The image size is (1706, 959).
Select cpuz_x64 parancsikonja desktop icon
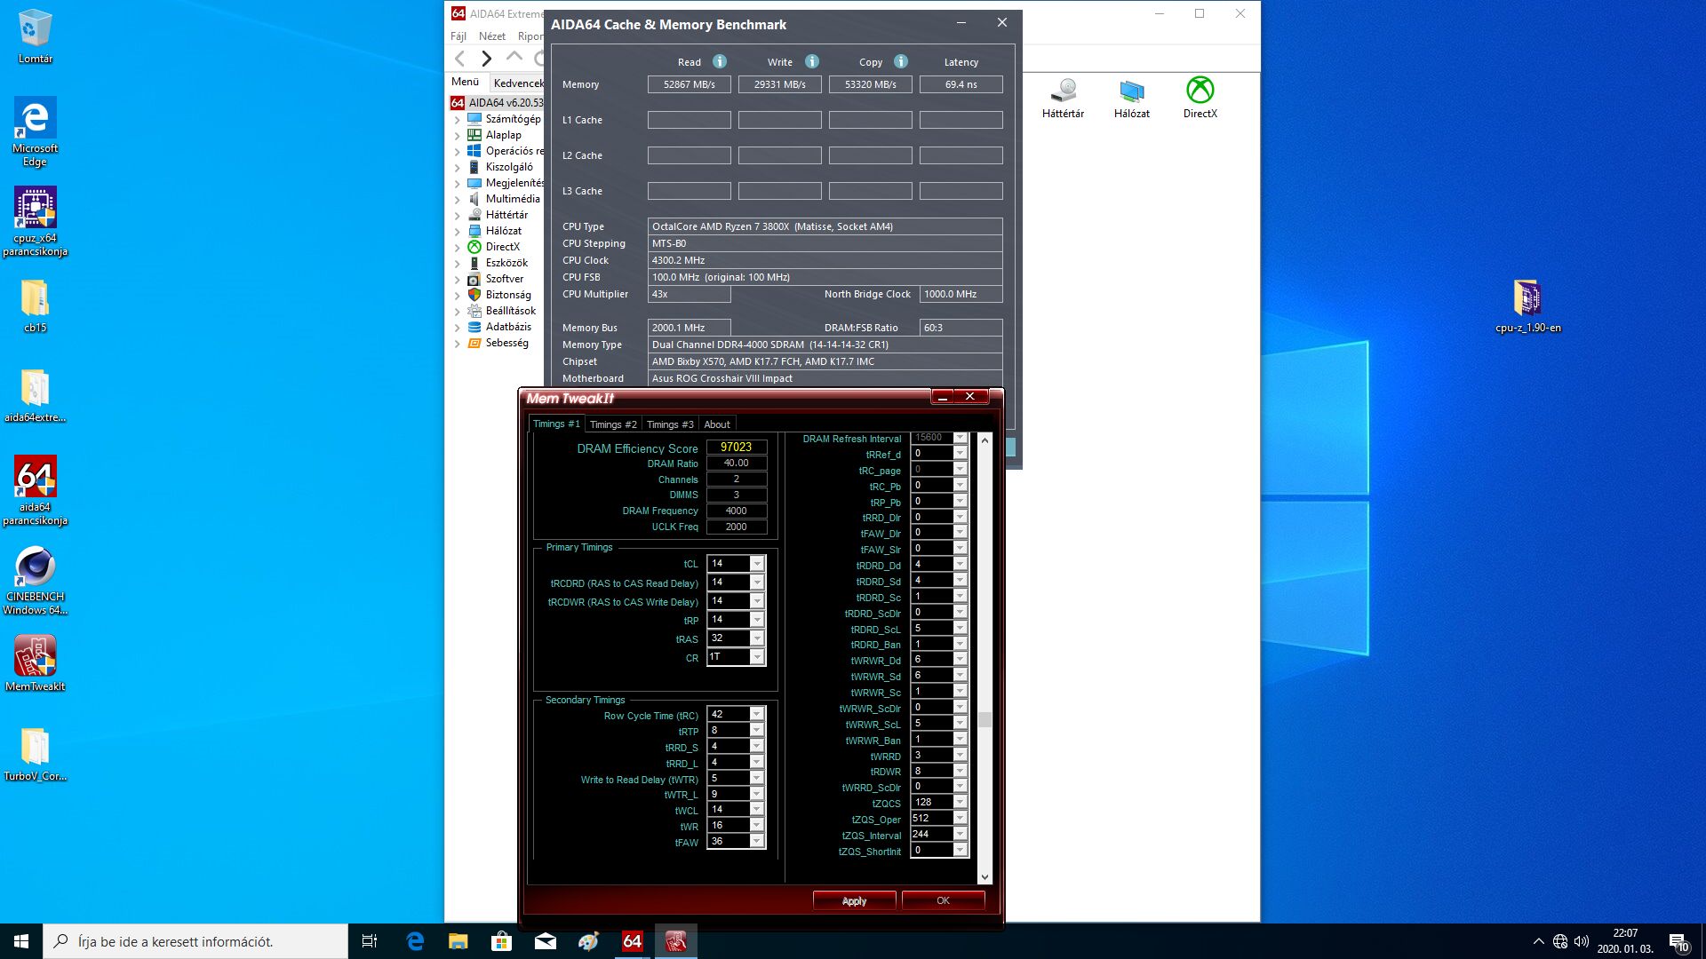(35, 221)
